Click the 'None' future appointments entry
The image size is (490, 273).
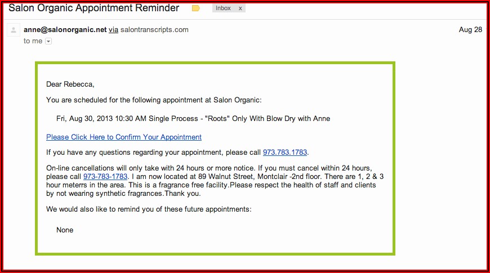[x=65, y=230]
